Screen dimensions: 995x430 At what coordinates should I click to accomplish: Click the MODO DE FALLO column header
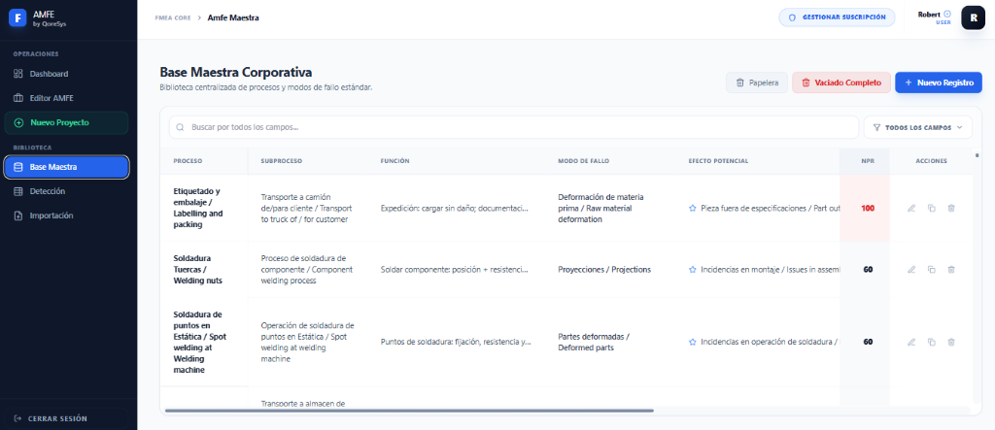click(x=584, y=161)
